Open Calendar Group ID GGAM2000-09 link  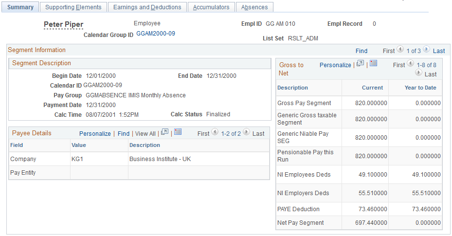pos(156,34)
